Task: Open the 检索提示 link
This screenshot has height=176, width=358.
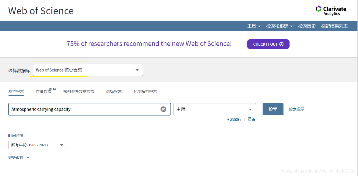Action: point(296,109)
